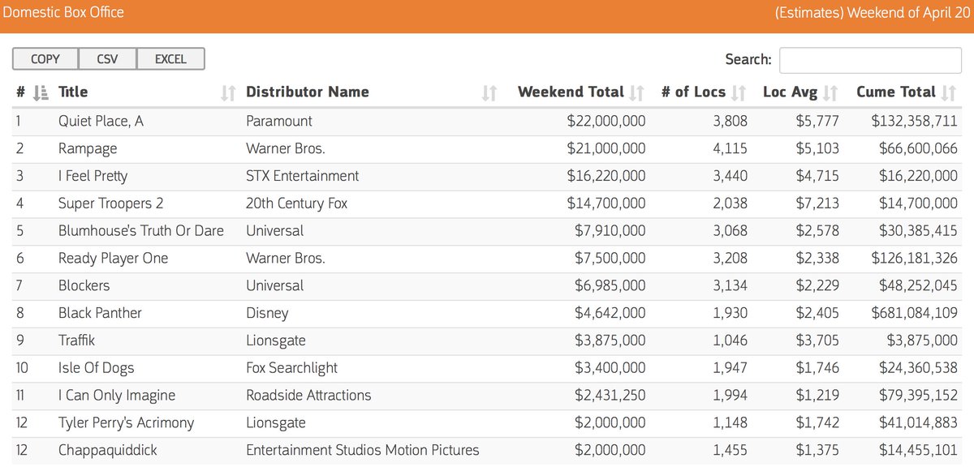
Task: Click the 20th Century Fox distributor cell
Action: pos(296,204)
